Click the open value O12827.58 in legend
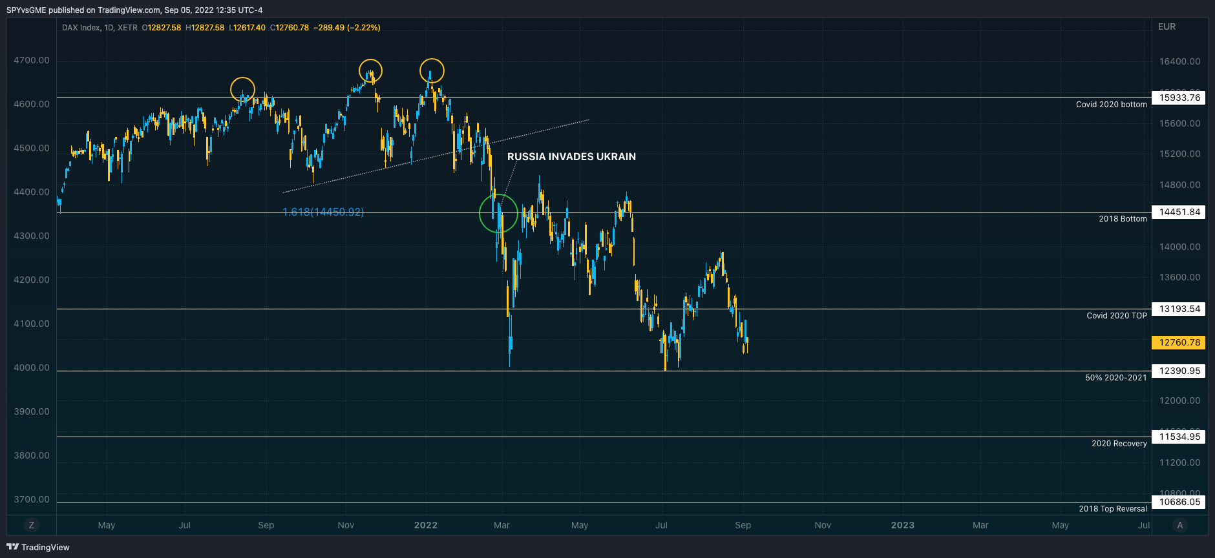The width and height of the screenshot is (1215, 558). [x=162, y=28]
